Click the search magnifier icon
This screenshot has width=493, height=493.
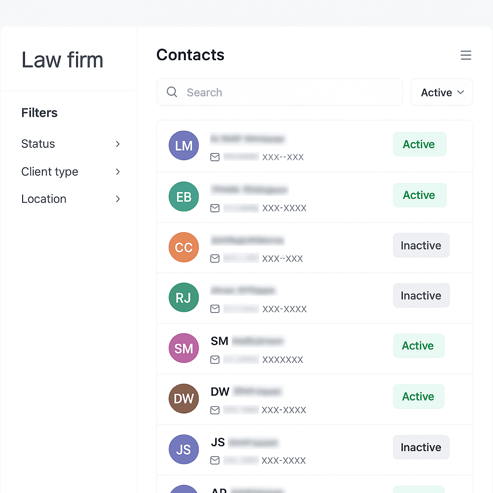tap(172, 92)
